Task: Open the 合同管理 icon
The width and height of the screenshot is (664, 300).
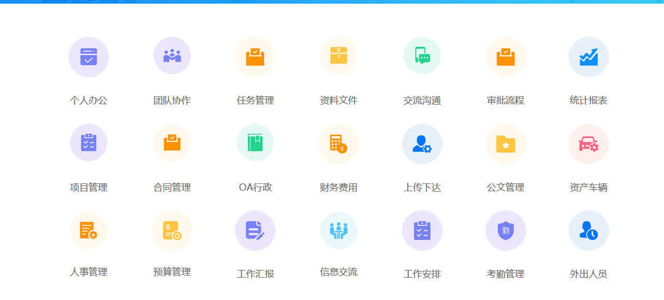Action: (x=172, y=142)
